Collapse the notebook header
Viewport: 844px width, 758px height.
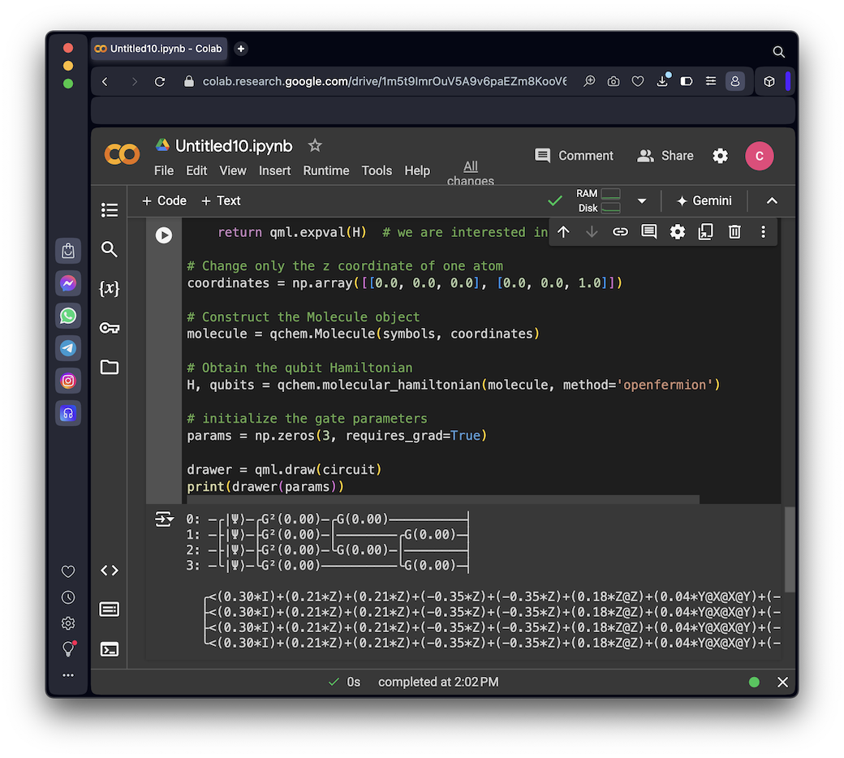click(772, 201)
